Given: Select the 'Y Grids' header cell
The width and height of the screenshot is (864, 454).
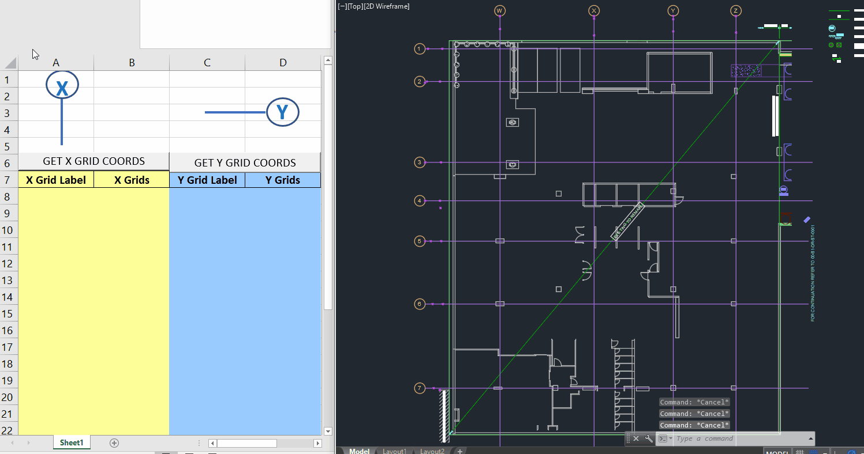Looking at the screenshot, I should 283,180.
